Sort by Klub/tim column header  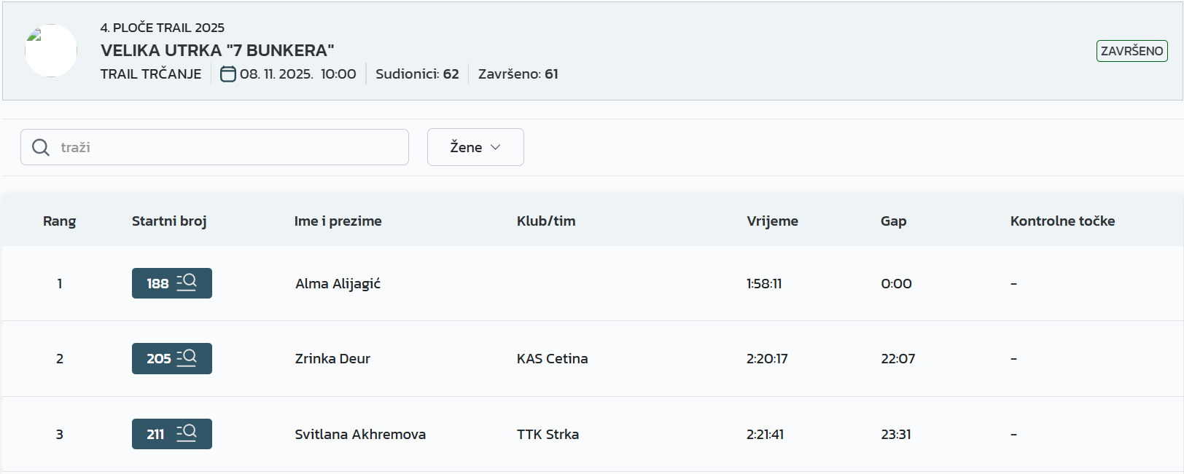point(546,221)
